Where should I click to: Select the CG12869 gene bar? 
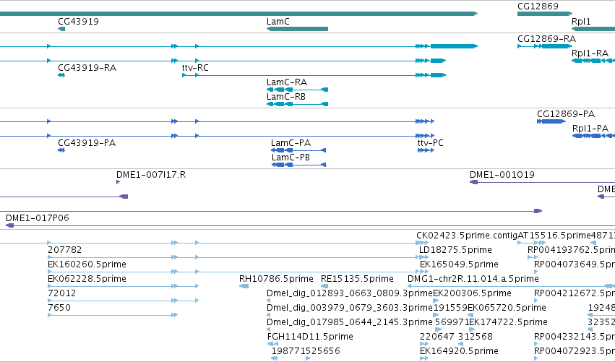545,14
